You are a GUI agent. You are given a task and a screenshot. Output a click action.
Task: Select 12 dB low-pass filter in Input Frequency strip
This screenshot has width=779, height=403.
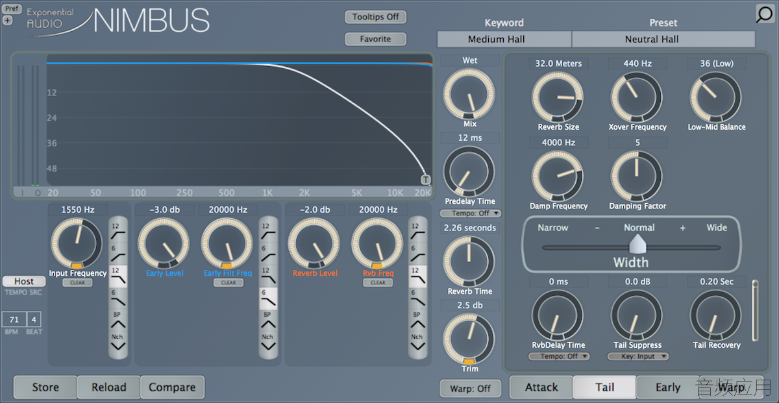click(117, 276)
